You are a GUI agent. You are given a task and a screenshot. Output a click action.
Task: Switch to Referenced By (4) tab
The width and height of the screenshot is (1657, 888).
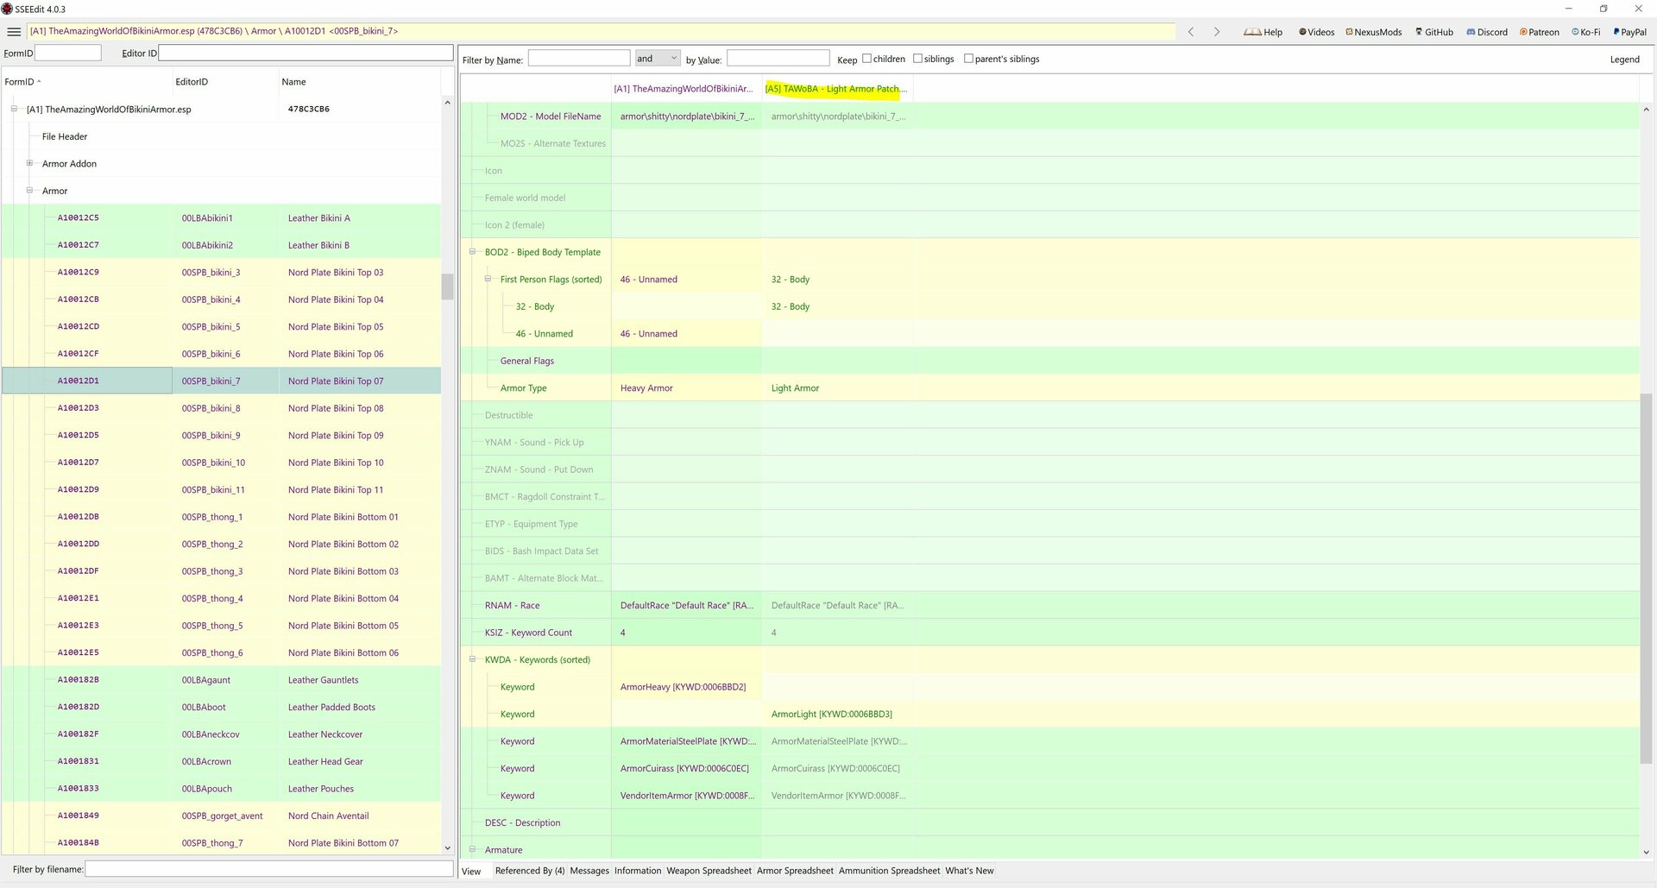tap(530, 871)
